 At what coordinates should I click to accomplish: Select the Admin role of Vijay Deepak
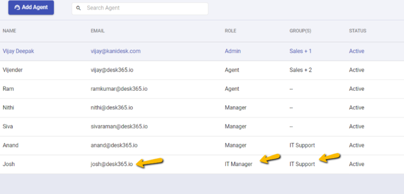[x=233, y=51]
